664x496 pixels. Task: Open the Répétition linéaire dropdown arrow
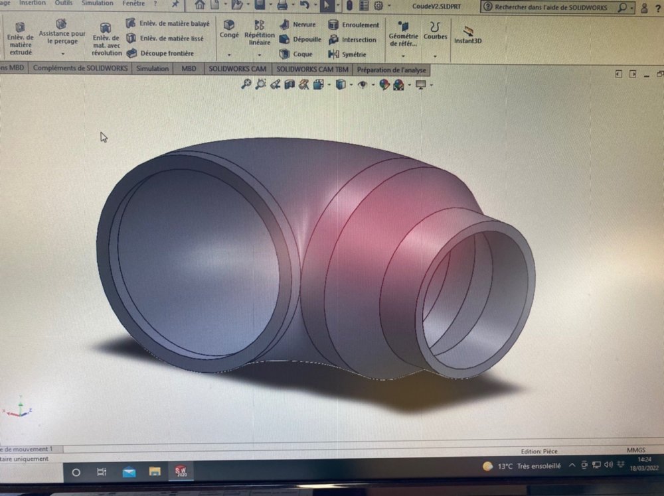click(x=259, y=55)
